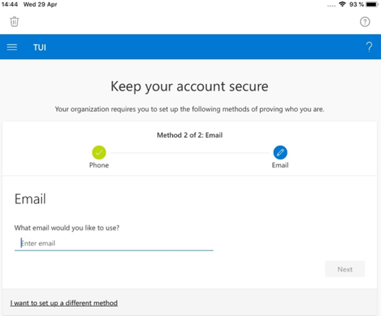Viewport: 381px width, 316px height.
Task: Click the 'Method 2 of 2: Email' heading
Action: [x=189, y=135]
